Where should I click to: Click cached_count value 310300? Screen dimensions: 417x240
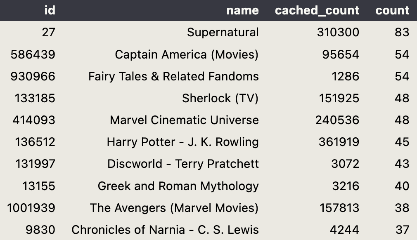pyautogui.click(x=338, y=33)
